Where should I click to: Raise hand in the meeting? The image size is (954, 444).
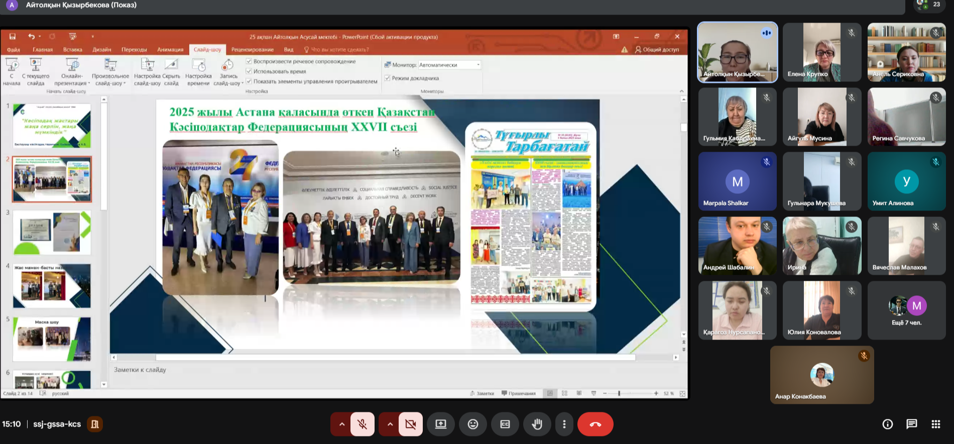(x=537, y=424)
